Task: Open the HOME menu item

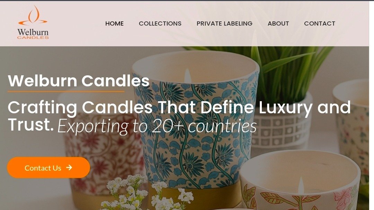Action: click(115, 23)
